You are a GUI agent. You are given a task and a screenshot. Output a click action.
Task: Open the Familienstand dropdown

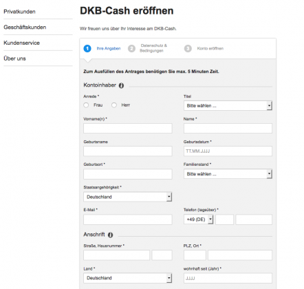(228, 174)
